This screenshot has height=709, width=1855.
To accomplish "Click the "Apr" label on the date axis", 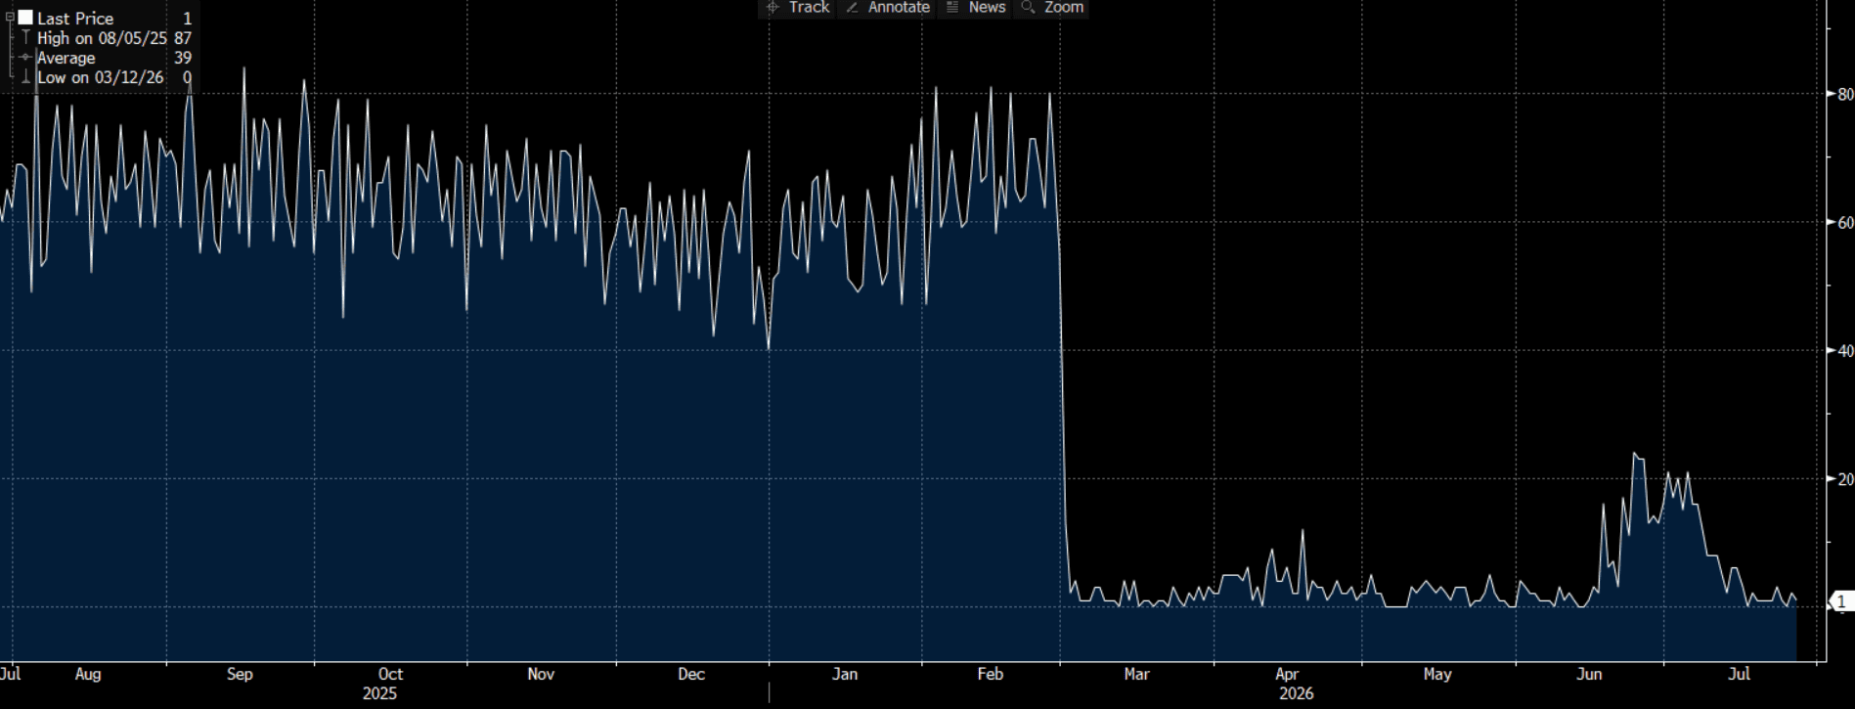I will point(1287,674).
